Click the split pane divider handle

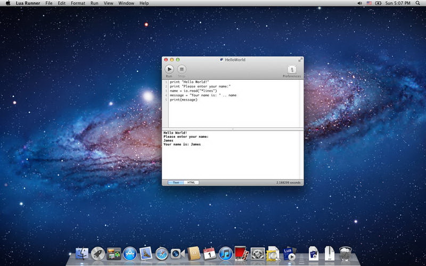coord(233,129)
